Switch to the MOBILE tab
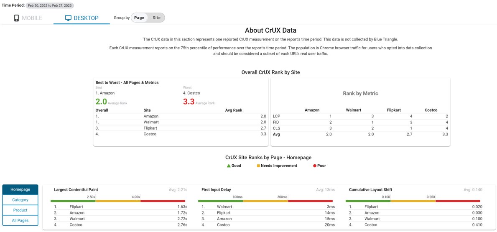 28,18
